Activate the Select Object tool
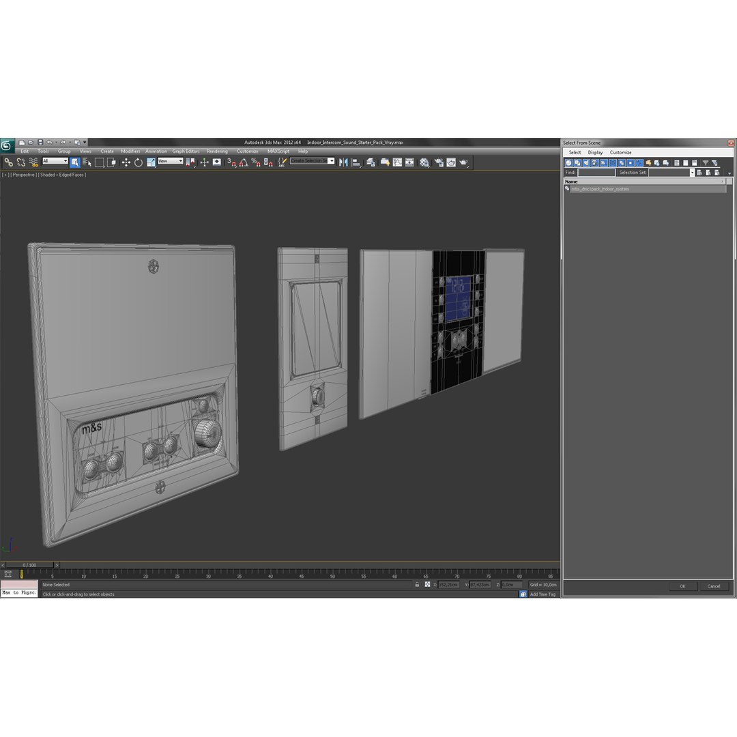 [75, 162]
